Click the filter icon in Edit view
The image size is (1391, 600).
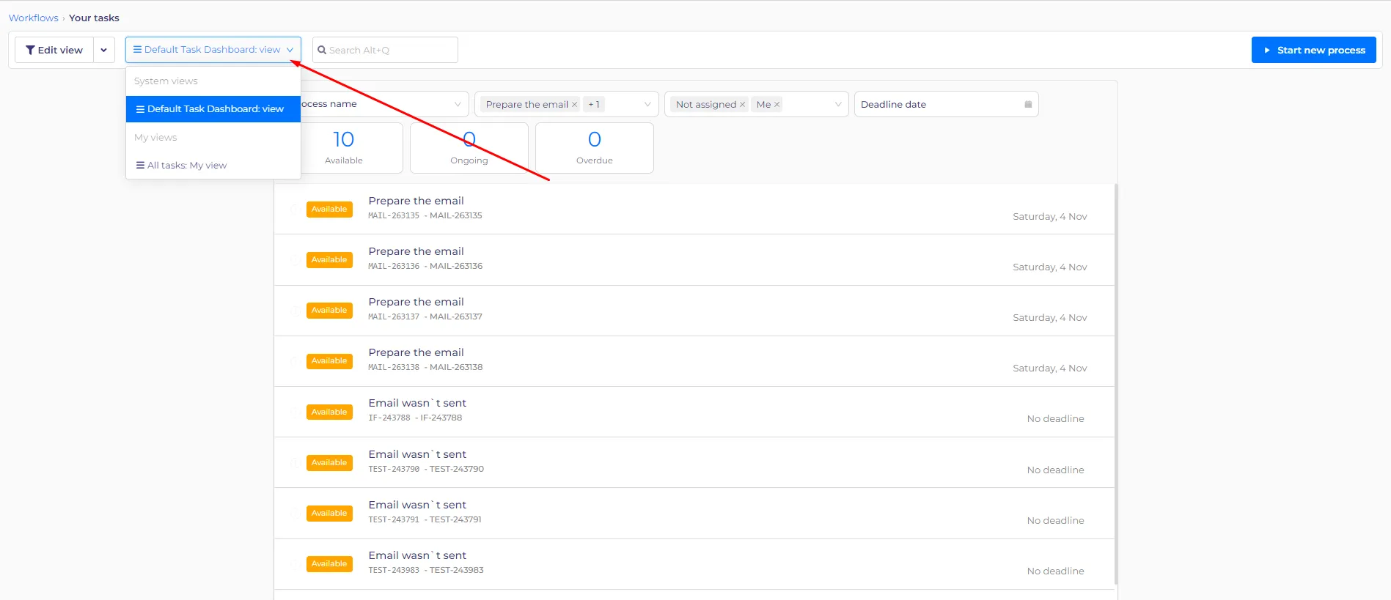pos(30,50)
